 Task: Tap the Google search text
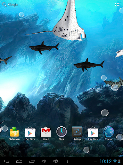(x=13, y=5)
